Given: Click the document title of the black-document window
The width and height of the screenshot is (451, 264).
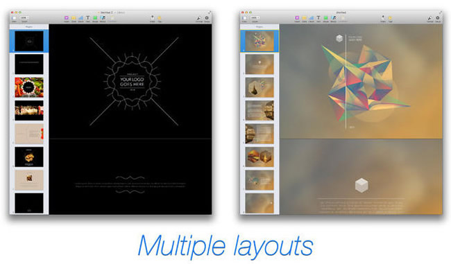Looking at the screenshot, I should coord(112,12).
